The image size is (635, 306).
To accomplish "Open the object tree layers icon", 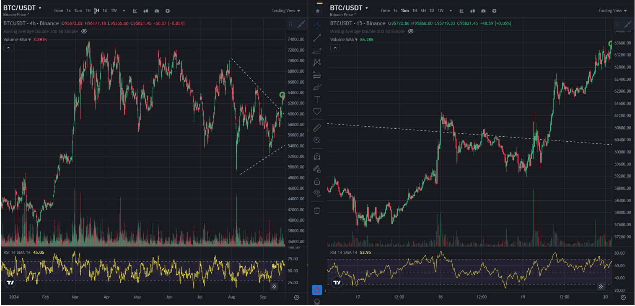I will 317,301.
